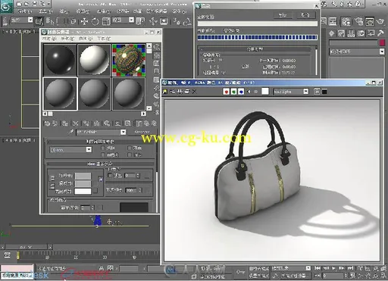Open quick access toolbar dropdown arrow
Image resolution: width=388 pixels, height=281 pixels.
[x=48, y=4]
